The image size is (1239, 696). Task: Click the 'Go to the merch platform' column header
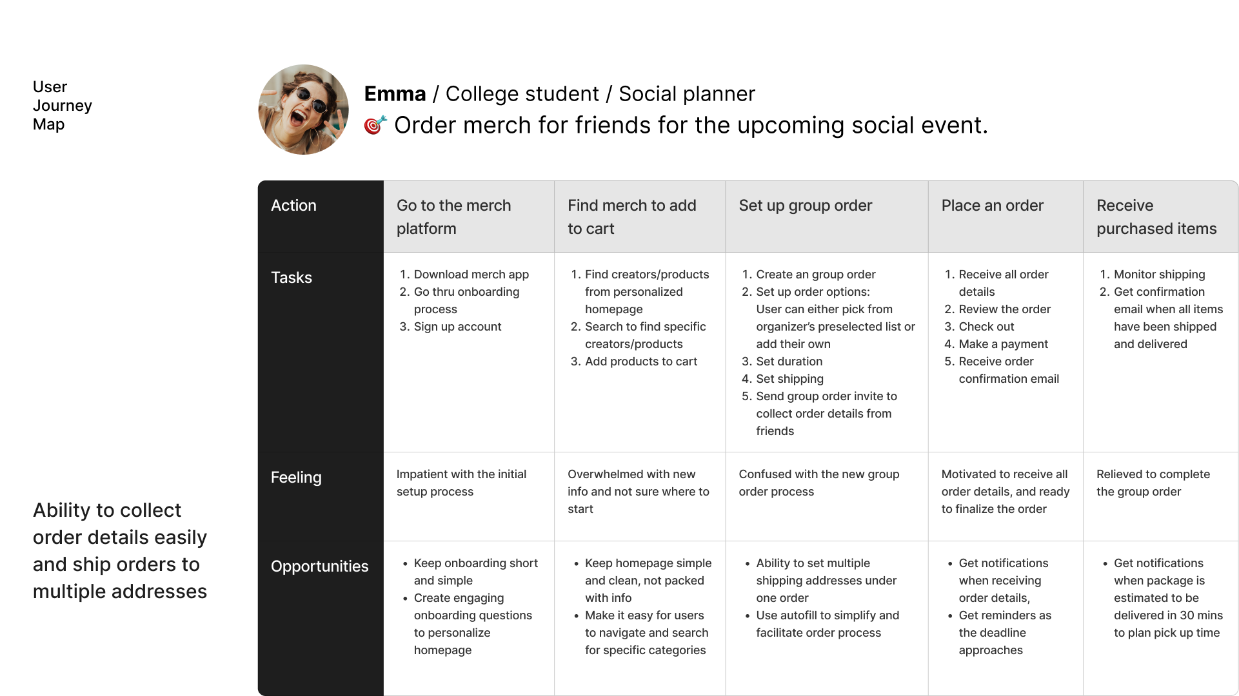click(x=453, y=217)
